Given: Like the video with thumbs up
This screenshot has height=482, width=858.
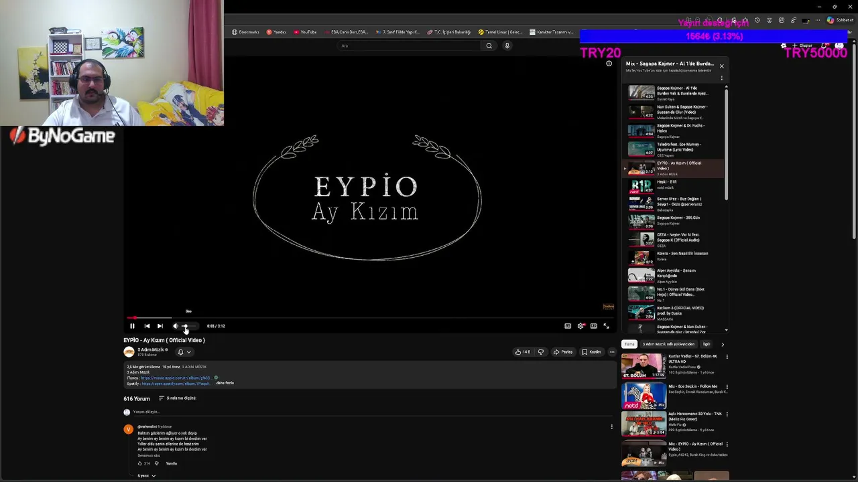Looking at the screenshot, I should pyautogui.click(x=523, y=352).
